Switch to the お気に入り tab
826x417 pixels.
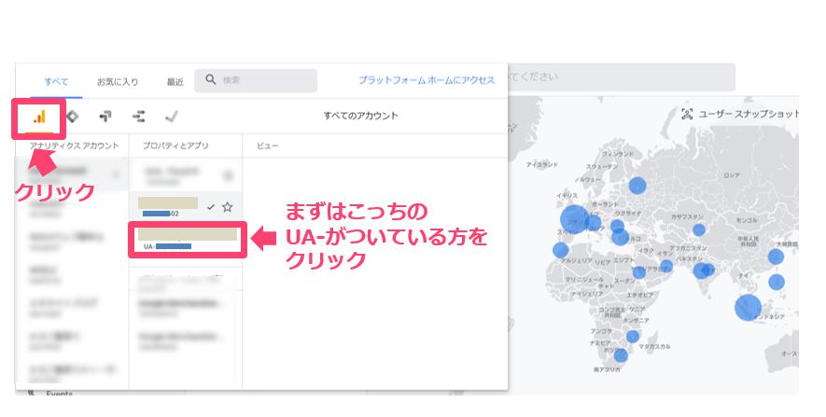coord(118,81)
